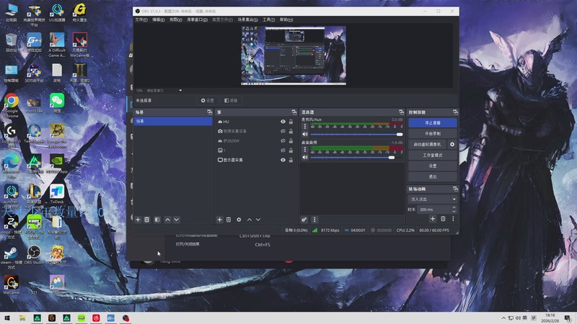Click the 300 ms duration field
577x324 pixels.
tap(434, 210)
